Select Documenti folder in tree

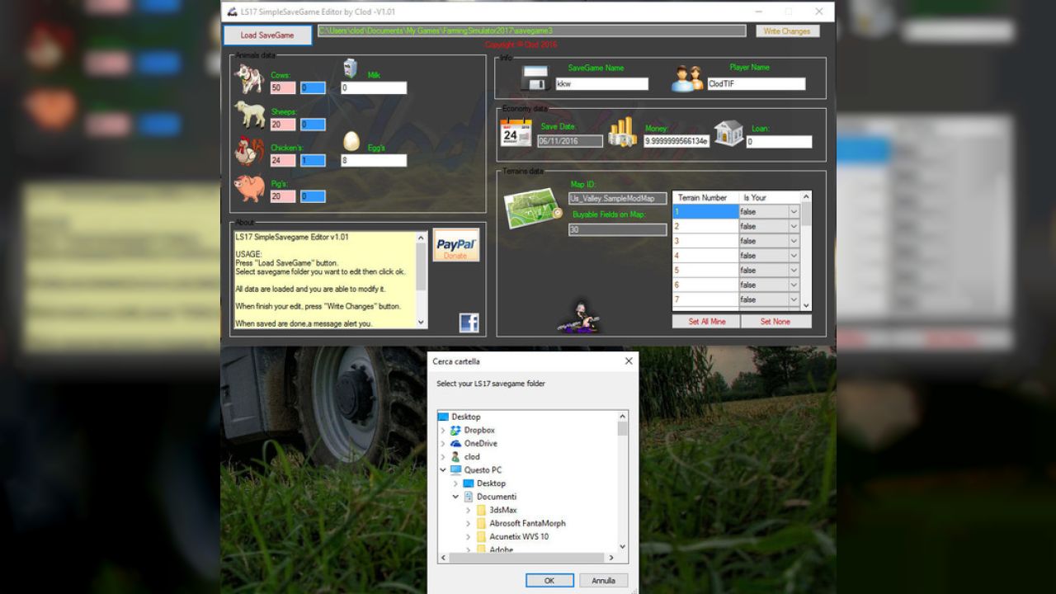(x=497, y=497)
